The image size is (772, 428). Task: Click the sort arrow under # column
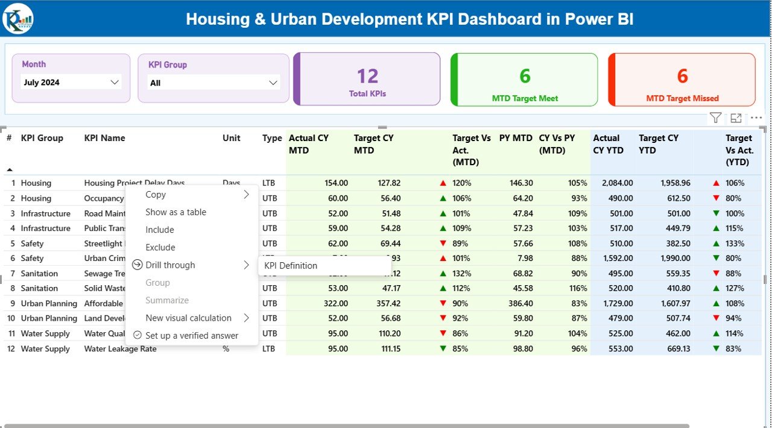(10, 170)
